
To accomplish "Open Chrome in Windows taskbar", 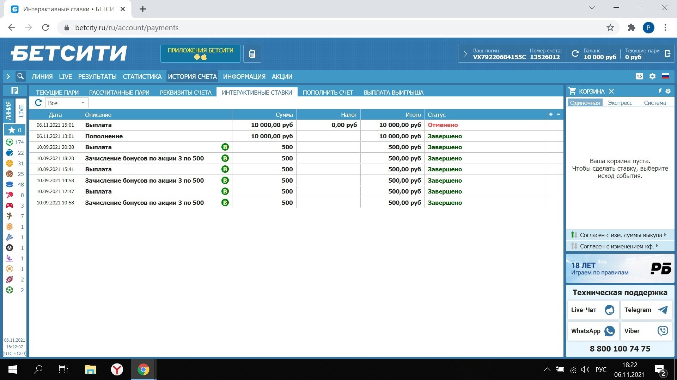I will pyautogui.click(x=143, y=369).
